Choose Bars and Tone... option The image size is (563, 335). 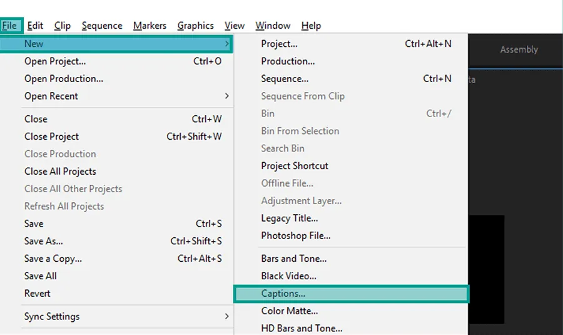[x=351, y=259]
